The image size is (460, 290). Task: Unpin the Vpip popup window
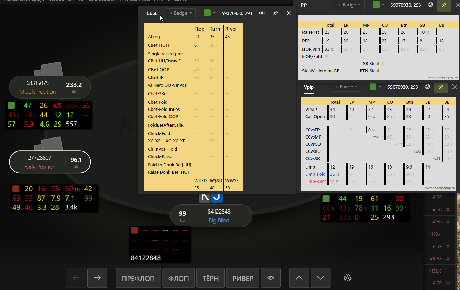[441, 87]
